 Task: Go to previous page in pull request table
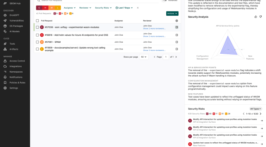155,57
